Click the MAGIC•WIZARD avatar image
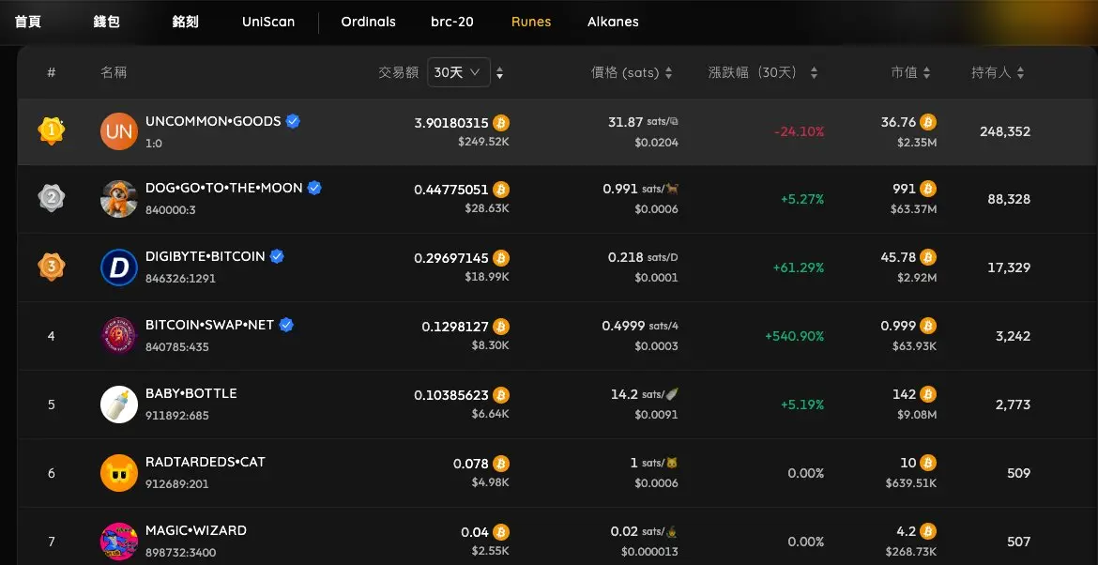 pos(119,542)
